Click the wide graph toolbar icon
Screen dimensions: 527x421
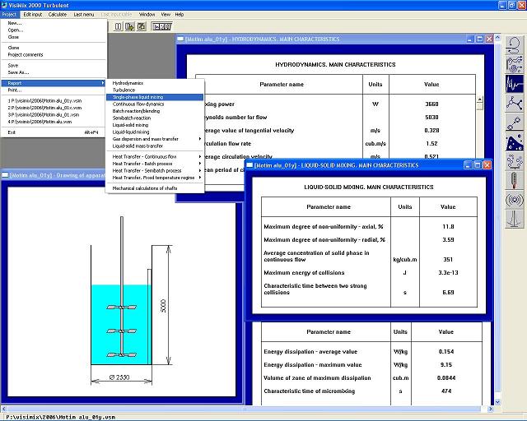[x=161, y=26]
